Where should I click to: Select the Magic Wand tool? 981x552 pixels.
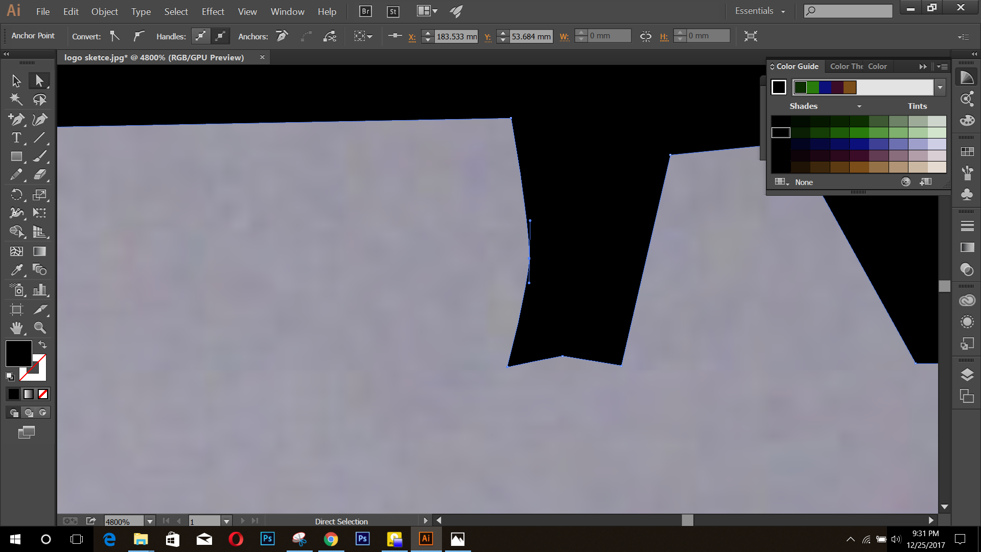[x=16, y=100]
